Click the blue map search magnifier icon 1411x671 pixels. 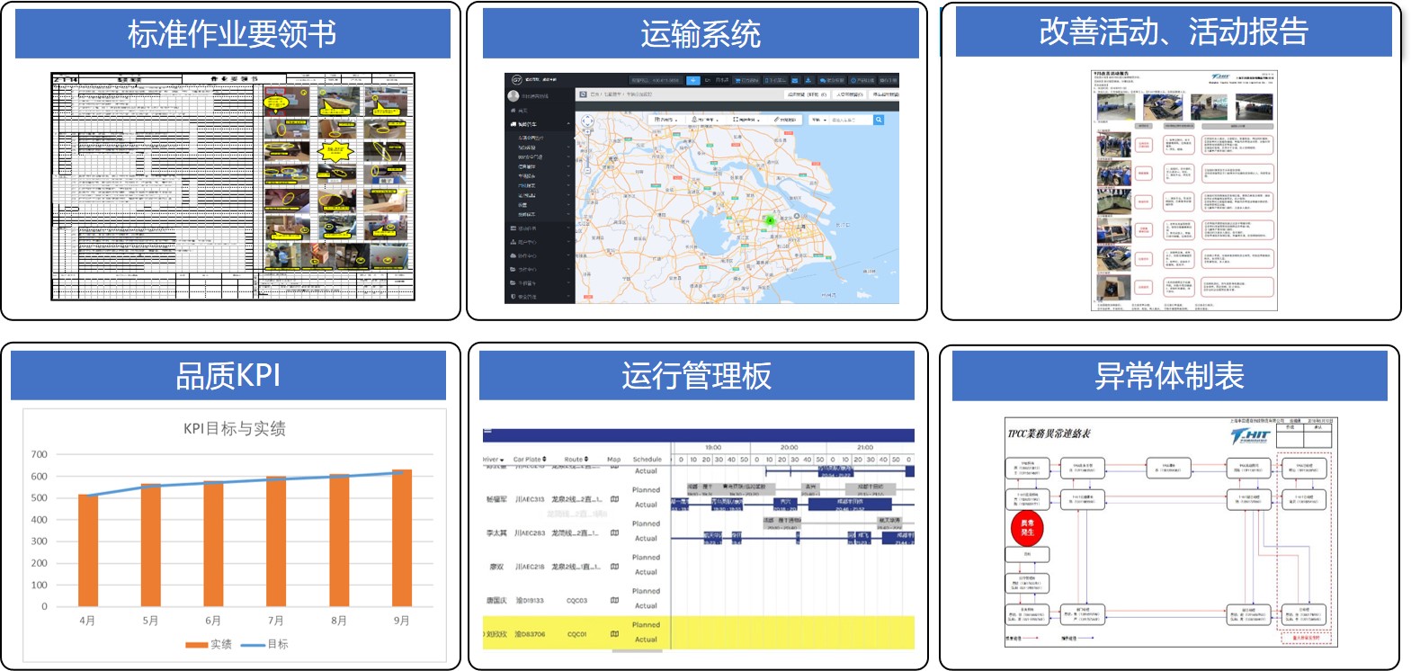point(879,120)
